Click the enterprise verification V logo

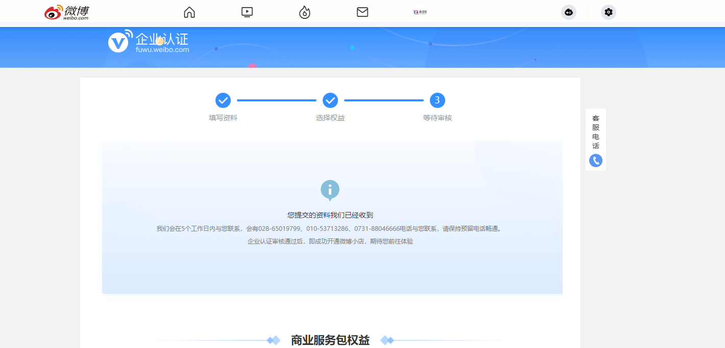point(119,41)
